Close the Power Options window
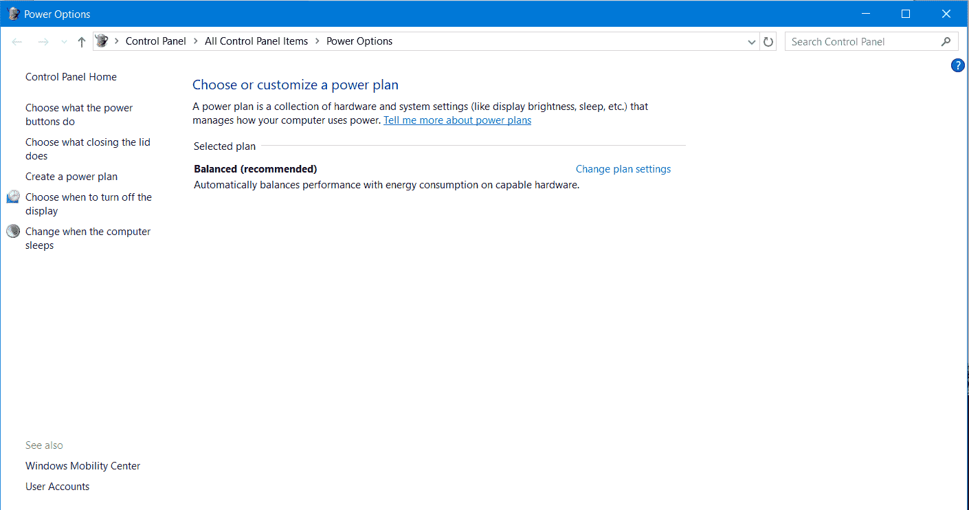The width and height of the screenshot is (969, 510). (946, 14)
